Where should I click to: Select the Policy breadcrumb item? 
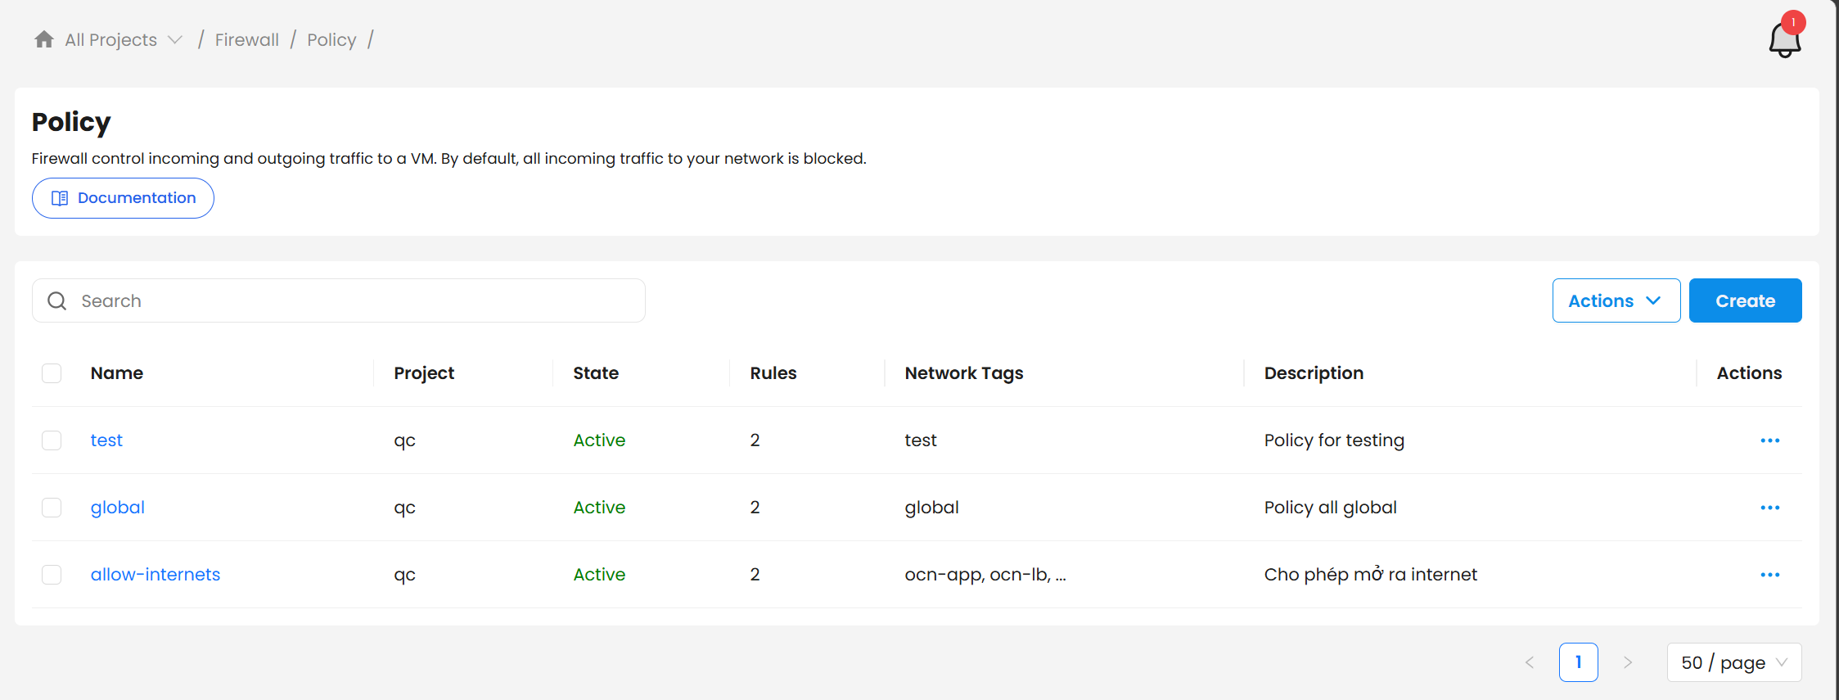[331, 39]
